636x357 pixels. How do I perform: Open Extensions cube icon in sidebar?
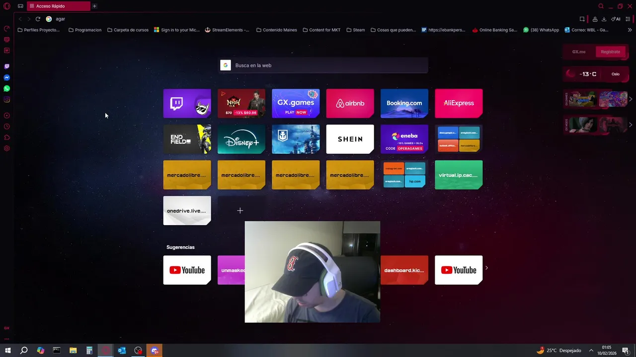pyautogui.click(x=7, y=137)
